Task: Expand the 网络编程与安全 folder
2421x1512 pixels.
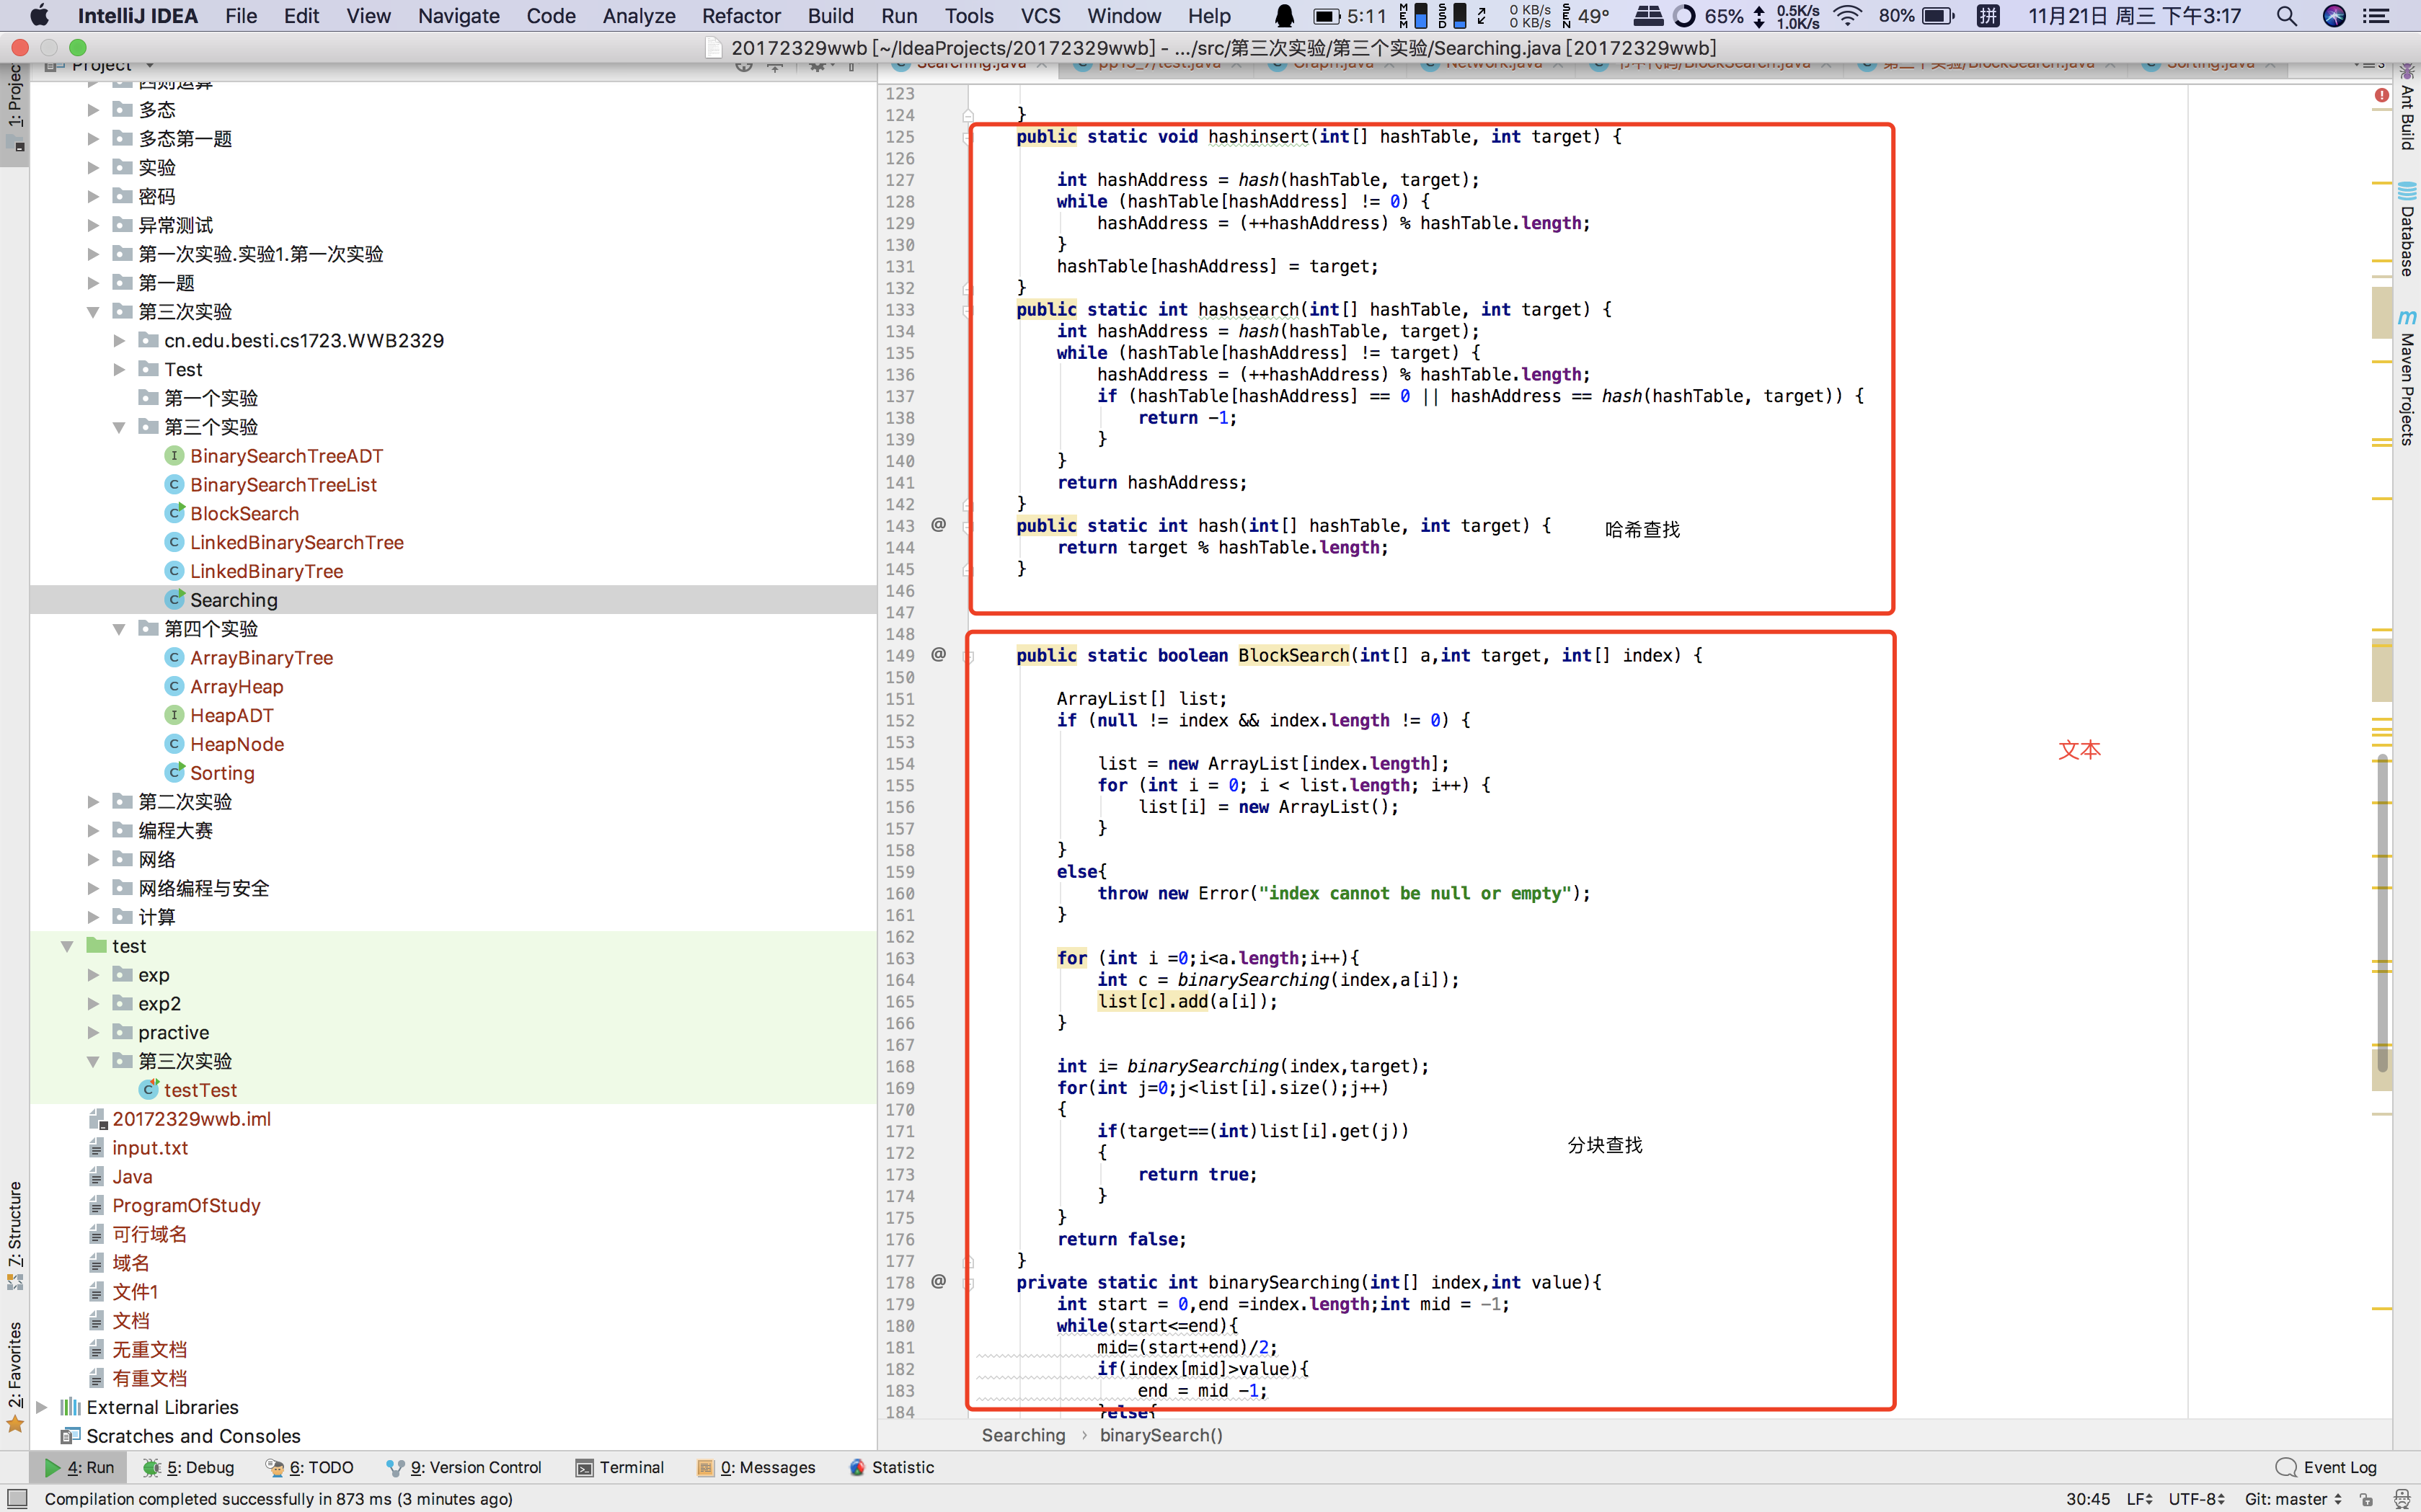Action: point(93,888)
